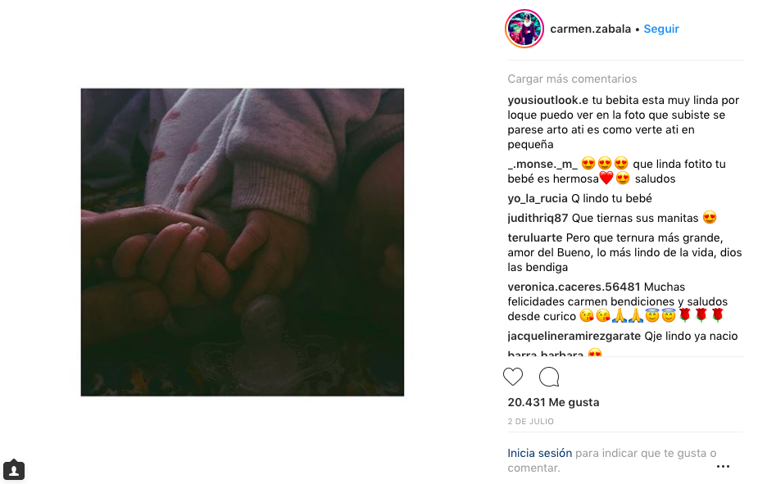Viewport: 758px width, 484px height.
Task: Go to teruluarte profile
Action: coord(534,237)
